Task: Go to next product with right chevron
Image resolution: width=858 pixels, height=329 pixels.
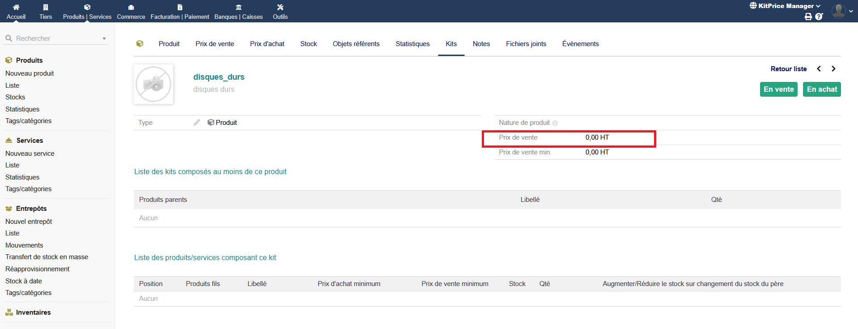Action: pos(833,69)
